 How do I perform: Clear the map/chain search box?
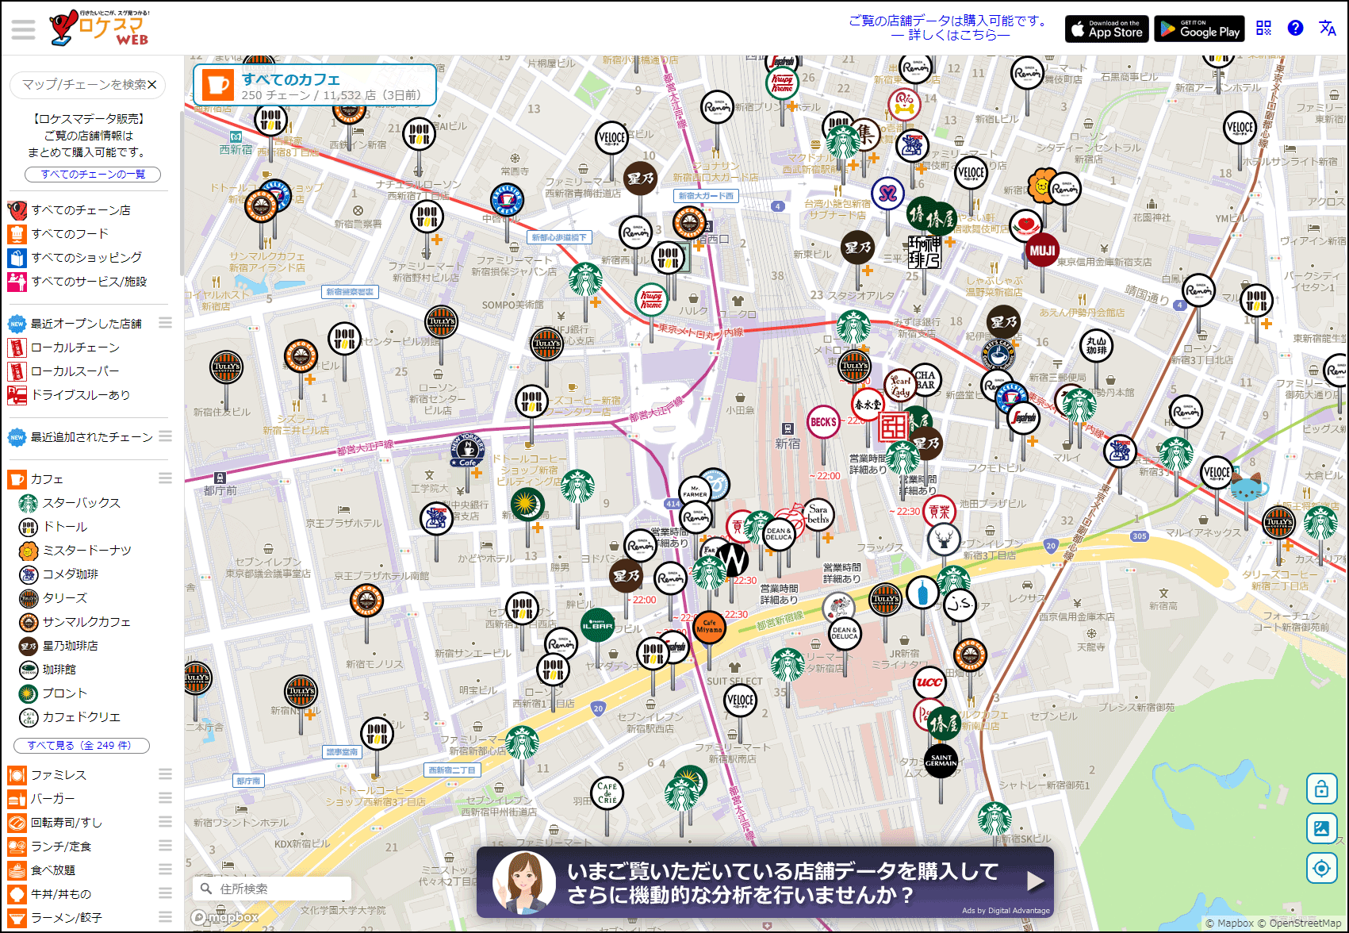pos(151,84)
